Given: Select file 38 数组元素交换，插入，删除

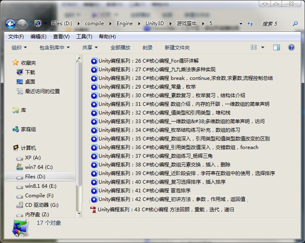Looking at the screenshot, I should [164, 165].
